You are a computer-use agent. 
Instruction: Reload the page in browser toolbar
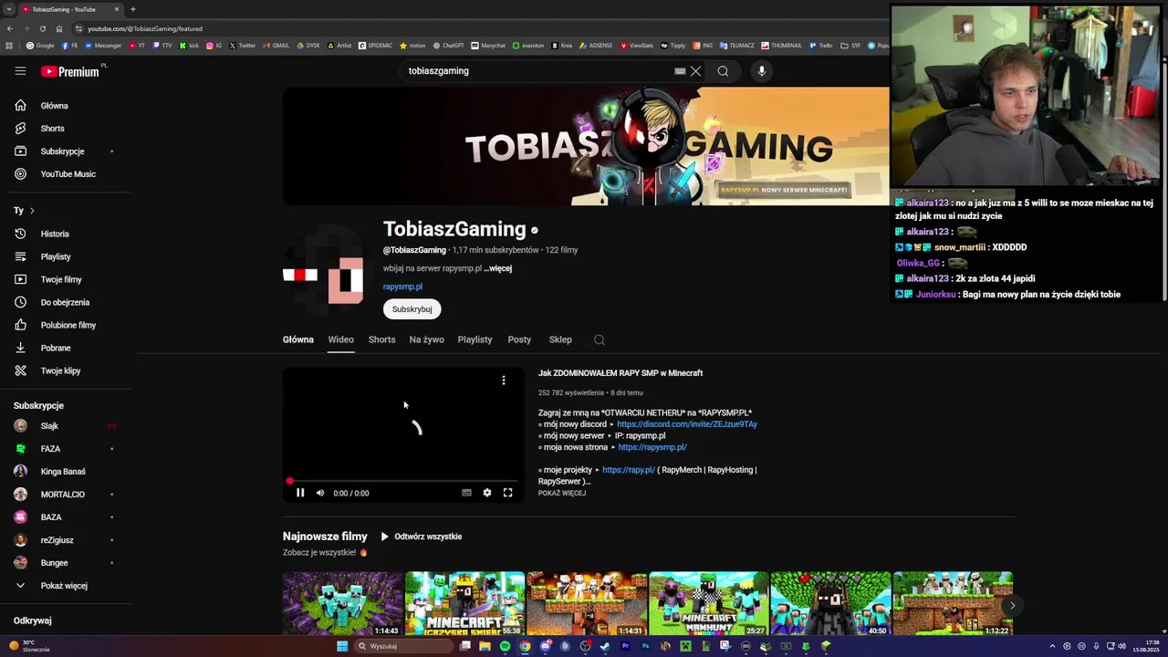coord(42,28)
